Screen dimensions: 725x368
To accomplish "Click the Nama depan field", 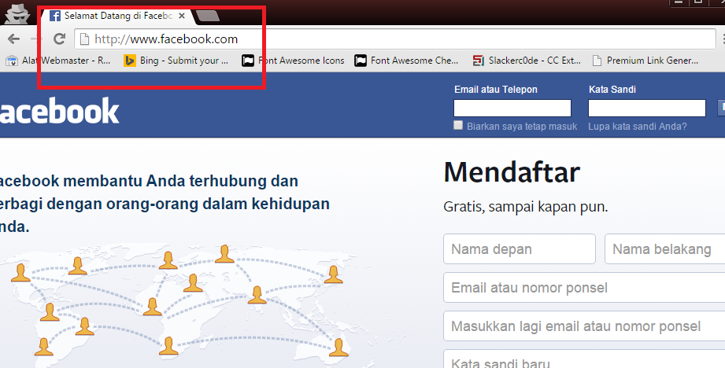I will tap(520, 249).
